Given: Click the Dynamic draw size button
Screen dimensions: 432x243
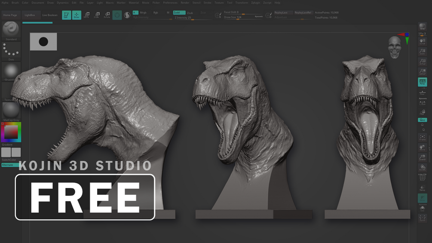Looking at the screenshot, I should (259, 16).
